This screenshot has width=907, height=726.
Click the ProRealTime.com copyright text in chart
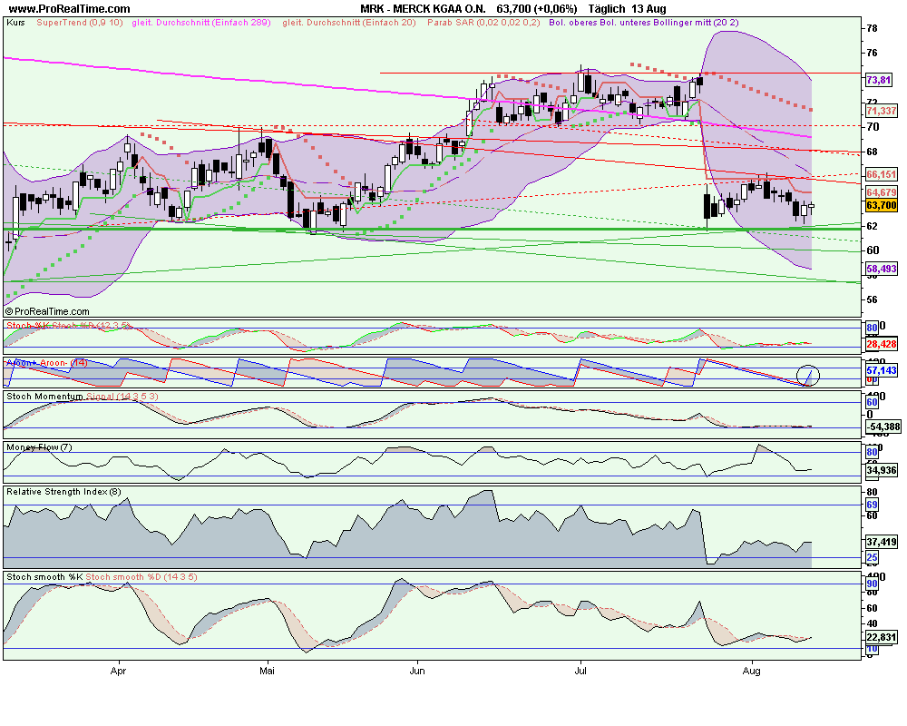click(x=47, y=311)
